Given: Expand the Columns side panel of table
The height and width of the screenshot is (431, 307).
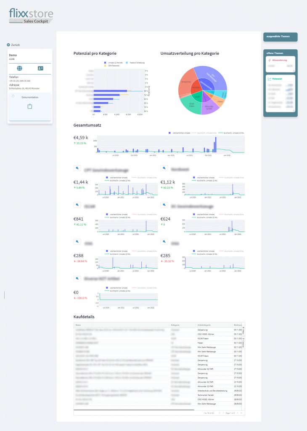Looking at the screenshot, I should [244, 342].
